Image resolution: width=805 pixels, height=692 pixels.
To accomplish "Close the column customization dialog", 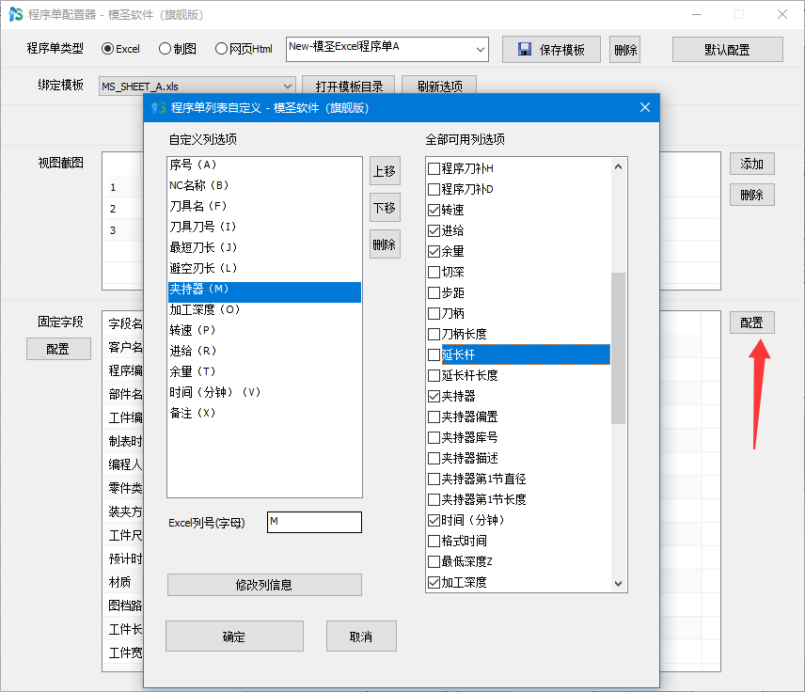I will tap(645, 107).
